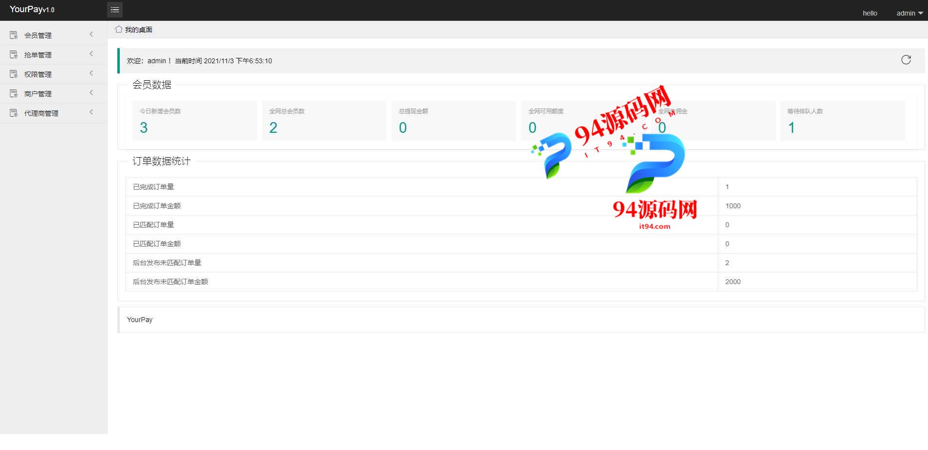This screenshot has height=450, width=928.
Task: Click the 后台发布未匹配订单金额 row label
Action: [170, 282]
